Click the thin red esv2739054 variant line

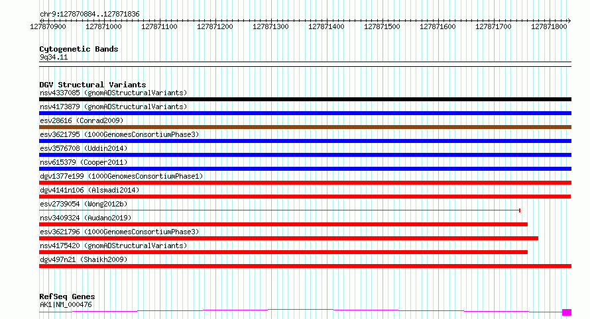coord(280,210)
